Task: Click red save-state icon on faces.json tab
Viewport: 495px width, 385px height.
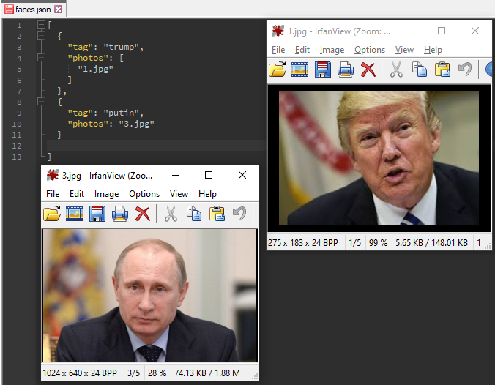Action: point(9,10)
